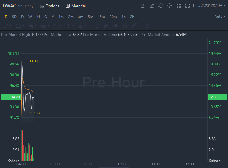Expand the 未命名图表布局 layout dropdown

coord(211,6)
